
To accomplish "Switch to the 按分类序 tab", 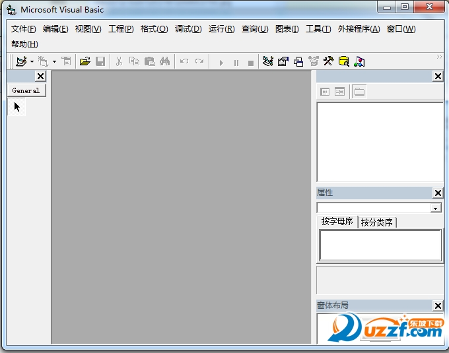I will (x=377, y=222).
